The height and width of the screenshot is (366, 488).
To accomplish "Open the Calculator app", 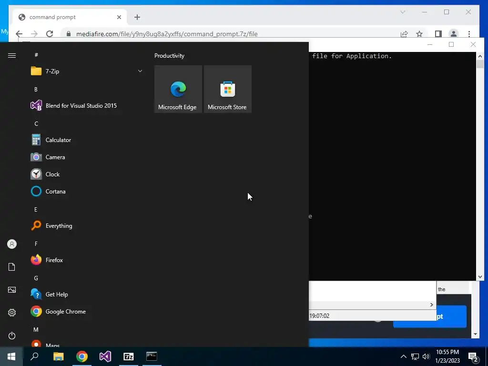I will click(x=87, y=140).
